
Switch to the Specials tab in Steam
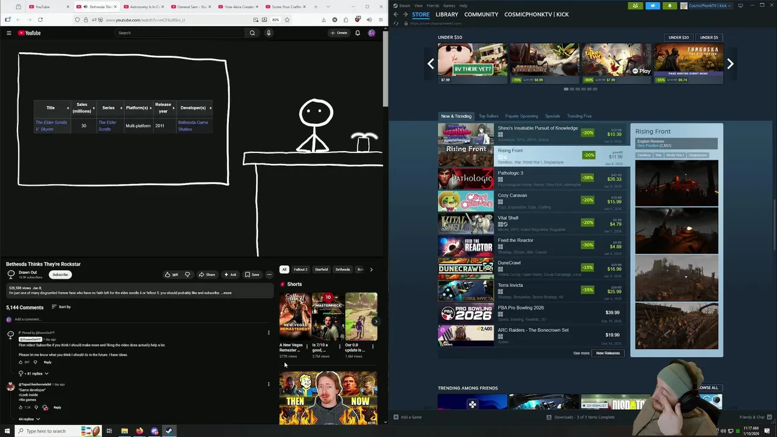click(x=552, y=116)
